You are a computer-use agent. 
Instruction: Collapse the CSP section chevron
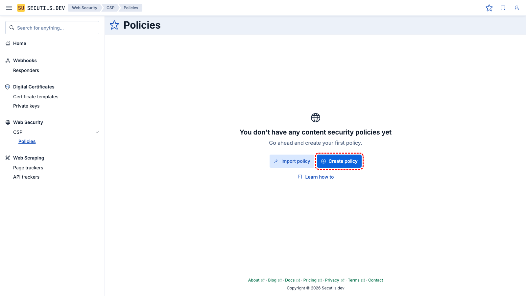pos(97,132)
